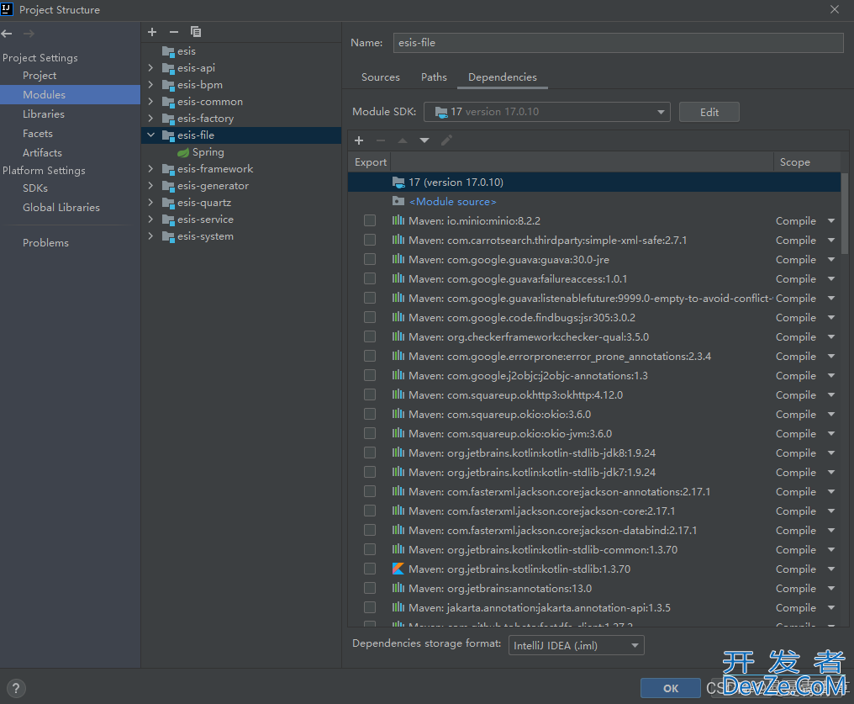Image resolution: width=854 pixels, height=704 pixels.
Task: Open Global Libraries settings
Action: 61,208
